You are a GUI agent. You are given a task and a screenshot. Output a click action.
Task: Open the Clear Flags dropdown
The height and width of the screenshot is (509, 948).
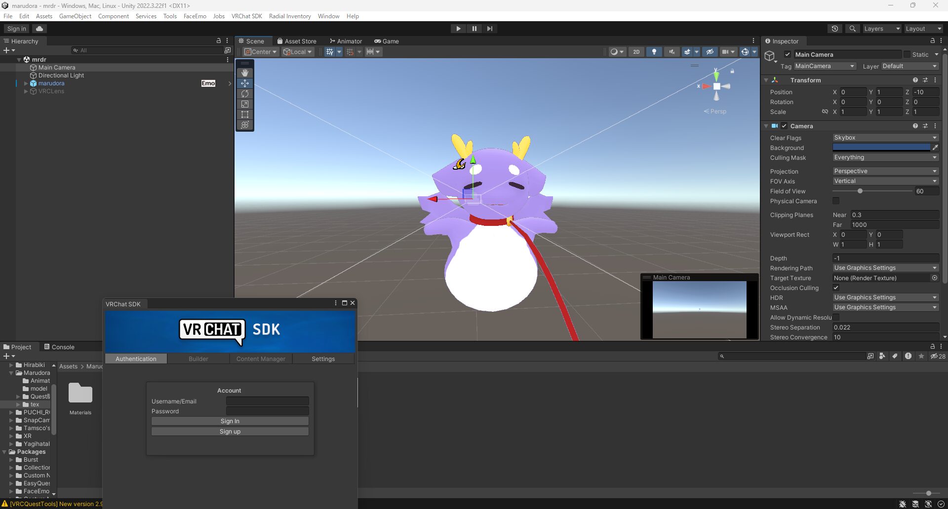tap(884, 138)
